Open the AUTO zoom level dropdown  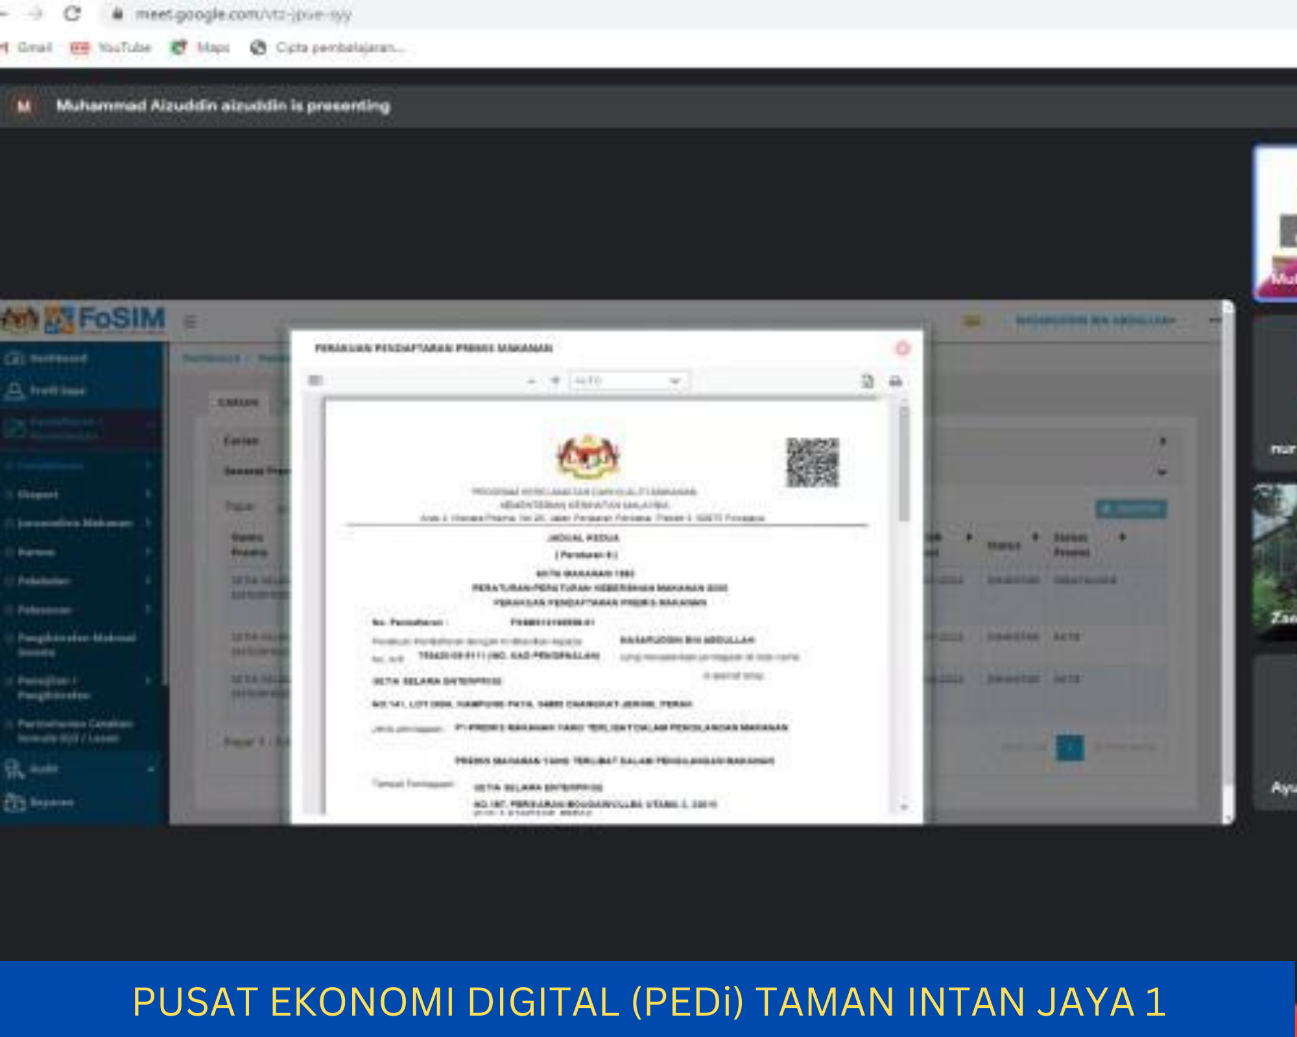point(628,380)
